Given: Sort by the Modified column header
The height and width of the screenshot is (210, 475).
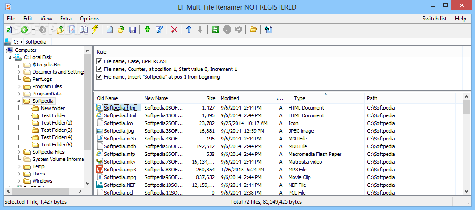Looking at the screenshot, I should point(246,98).
